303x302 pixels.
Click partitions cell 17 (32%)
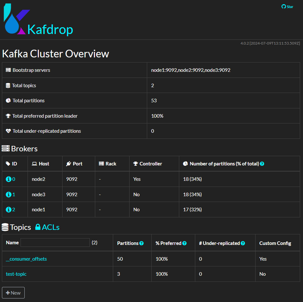tap(192, 209)
